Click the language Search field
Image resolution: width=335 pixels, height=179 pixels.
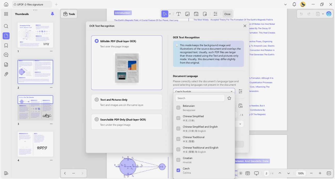pos(200,98)
